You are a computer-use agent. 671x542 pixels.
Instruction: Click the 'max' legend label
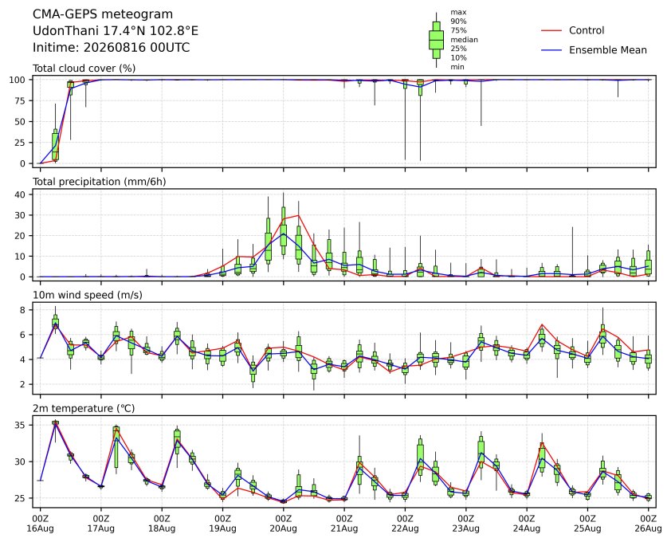(458, 13)
